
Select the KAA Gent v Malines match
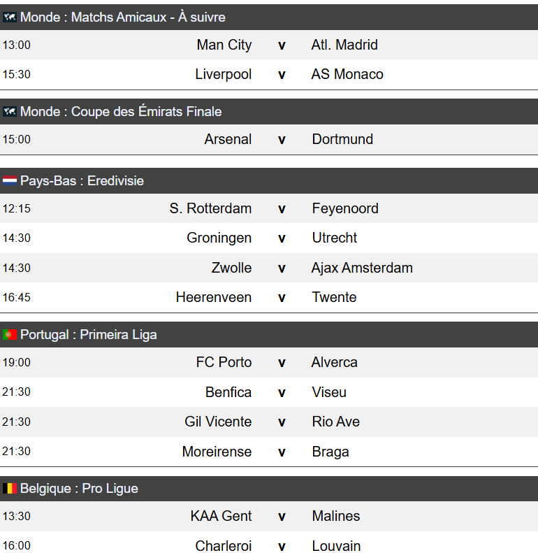(x=269, y=517)
